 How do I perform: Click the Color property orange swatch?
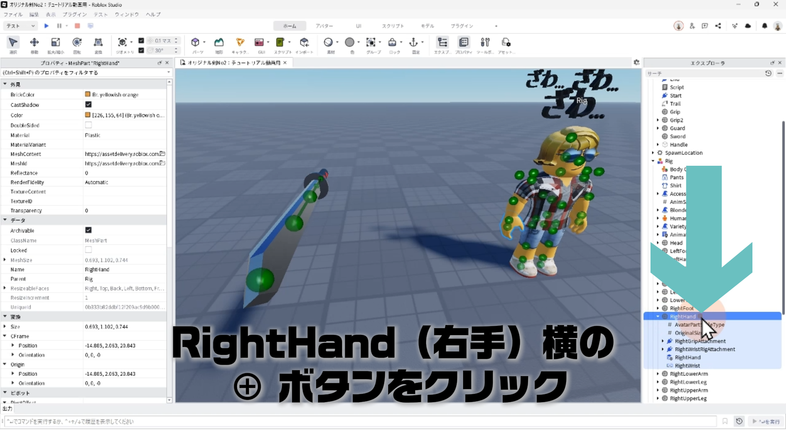pos(88,115)
